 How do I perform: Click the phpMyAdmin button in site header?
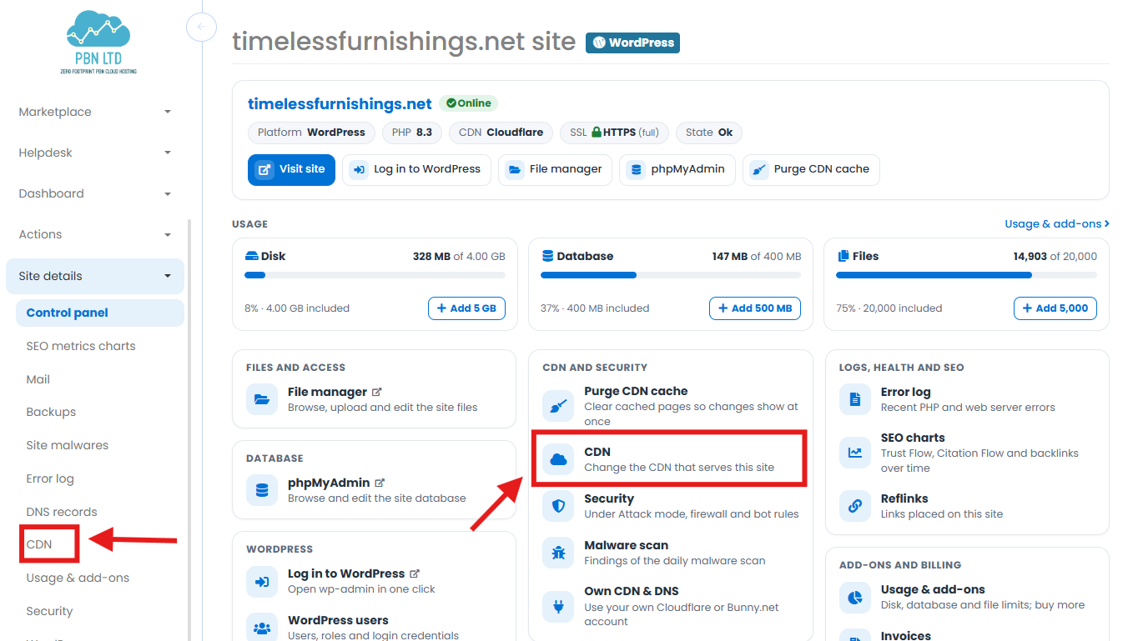[x=677, y=169]
